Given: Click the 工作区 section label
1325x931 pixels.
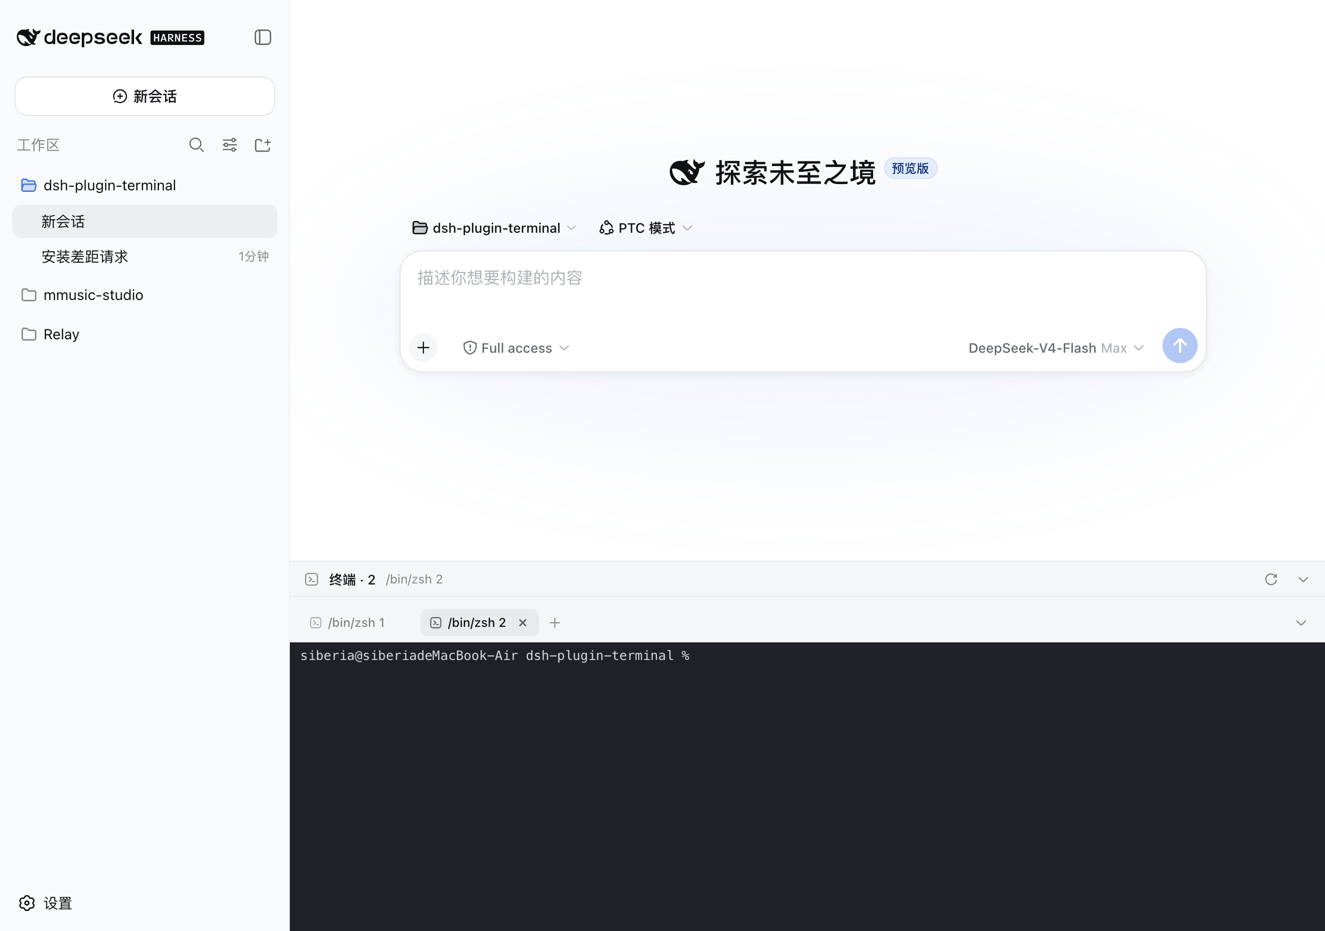Looking at the screenshot, I should click(38, 145).
